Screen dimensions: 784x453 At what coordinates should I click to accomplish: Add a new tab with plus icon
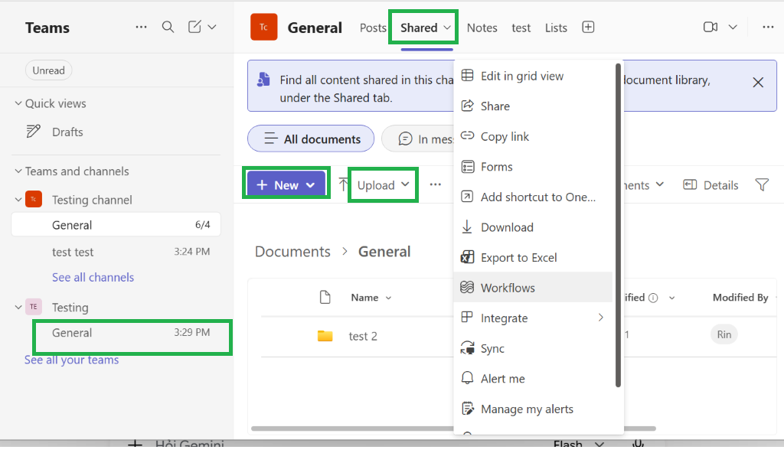pos(588,27)
